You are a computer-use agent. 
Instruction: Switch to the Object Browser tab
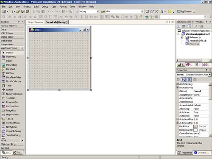(36, 22)
